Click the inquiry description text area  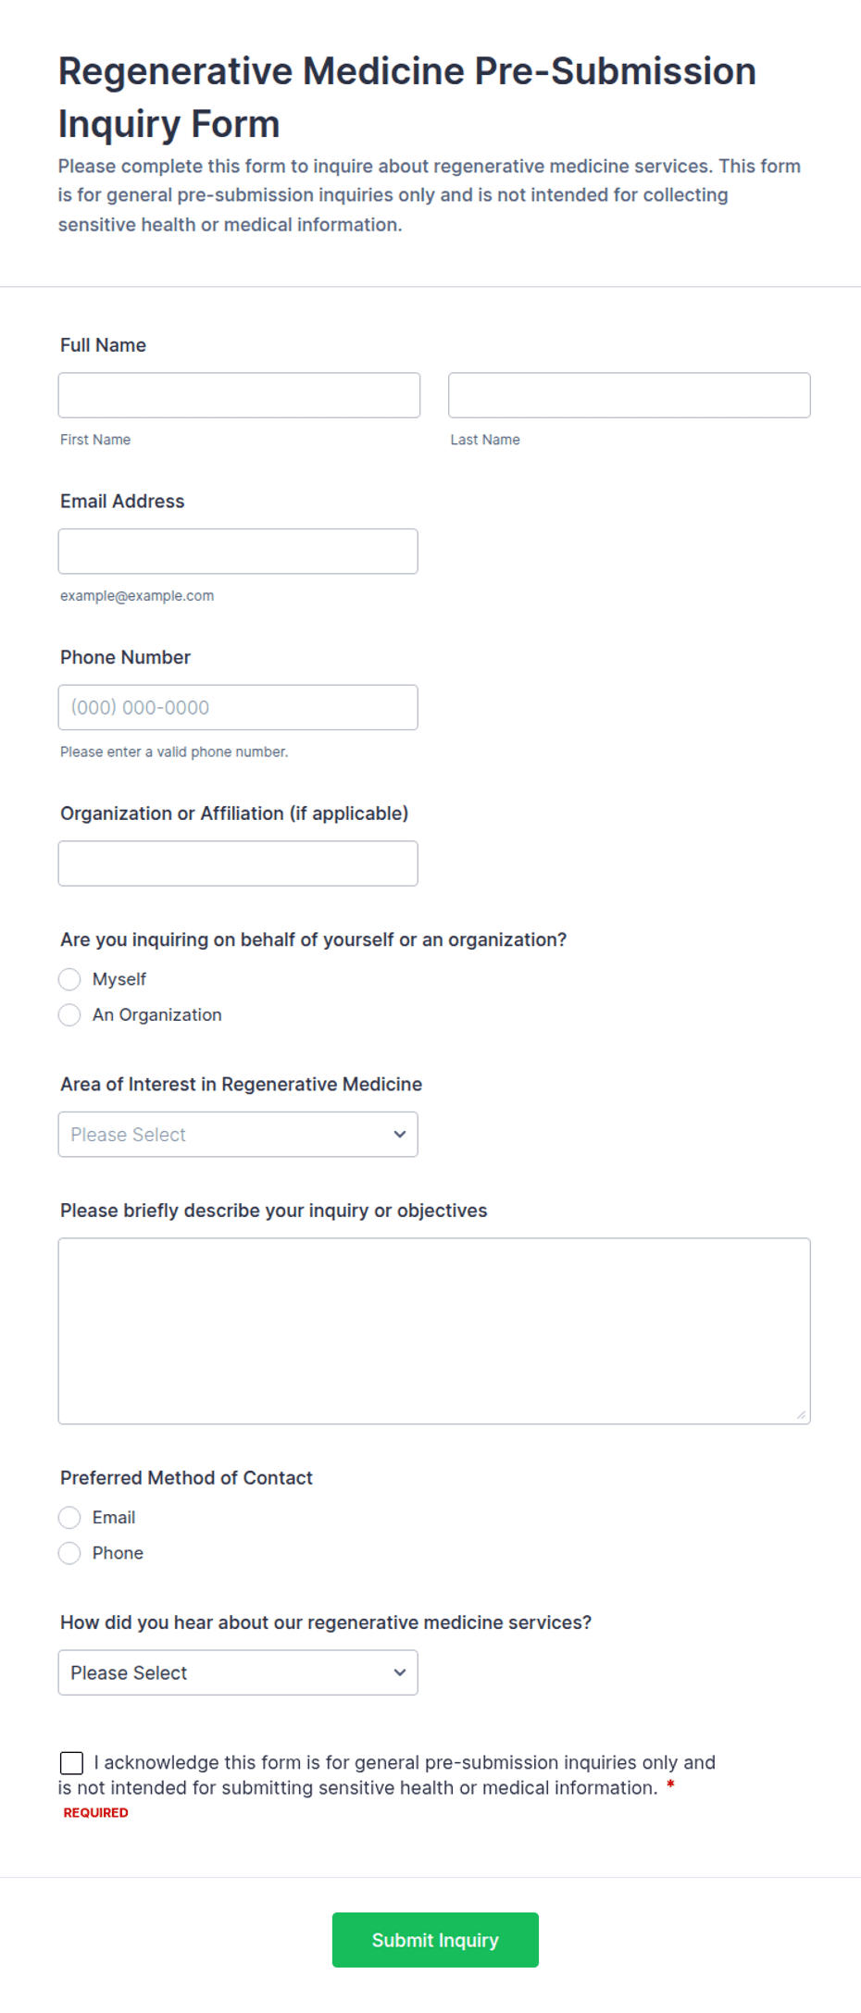pos(434,1331)
